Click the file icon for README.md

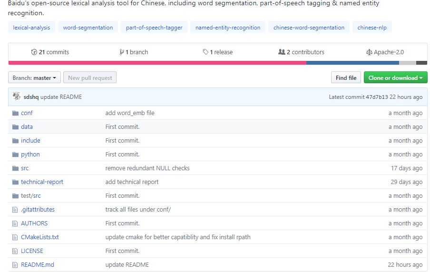pyautogui.click(x=15, y=265)
